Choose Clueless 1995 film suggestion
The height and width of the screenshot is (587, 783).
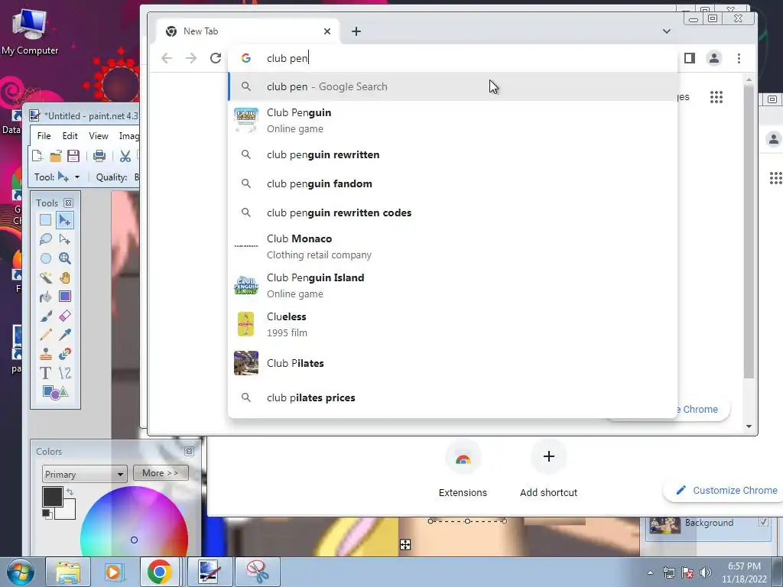(453, 324)
